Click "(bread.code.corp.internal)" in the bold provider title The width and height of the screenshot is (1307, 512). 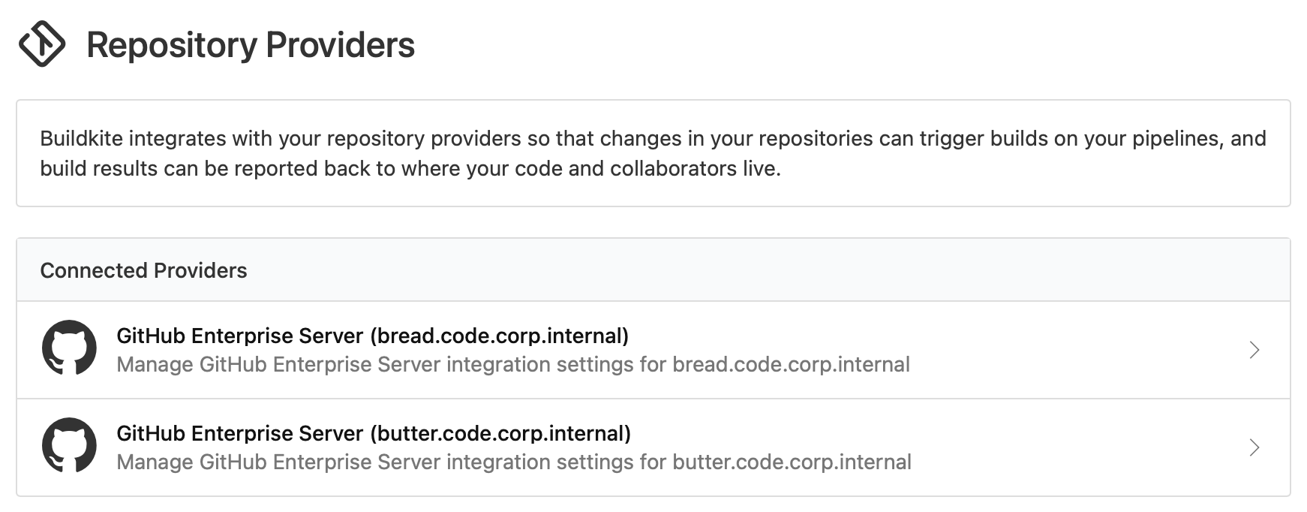click(x=500, y=336)
